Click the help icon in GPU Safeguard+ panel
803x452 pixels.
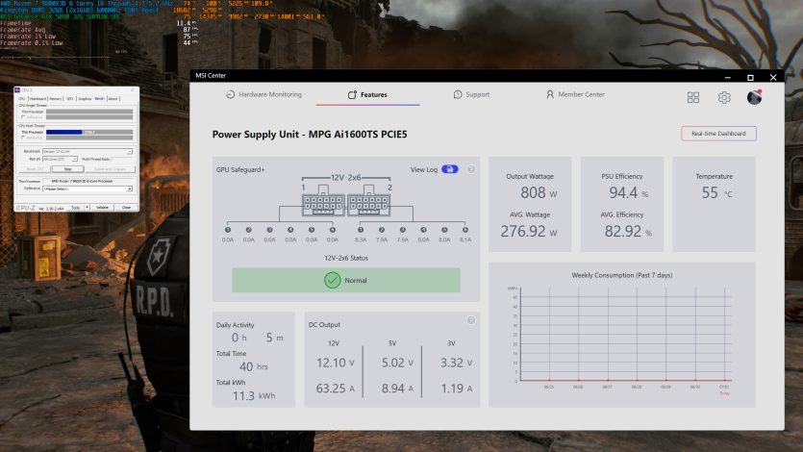(x=471, y=169)
